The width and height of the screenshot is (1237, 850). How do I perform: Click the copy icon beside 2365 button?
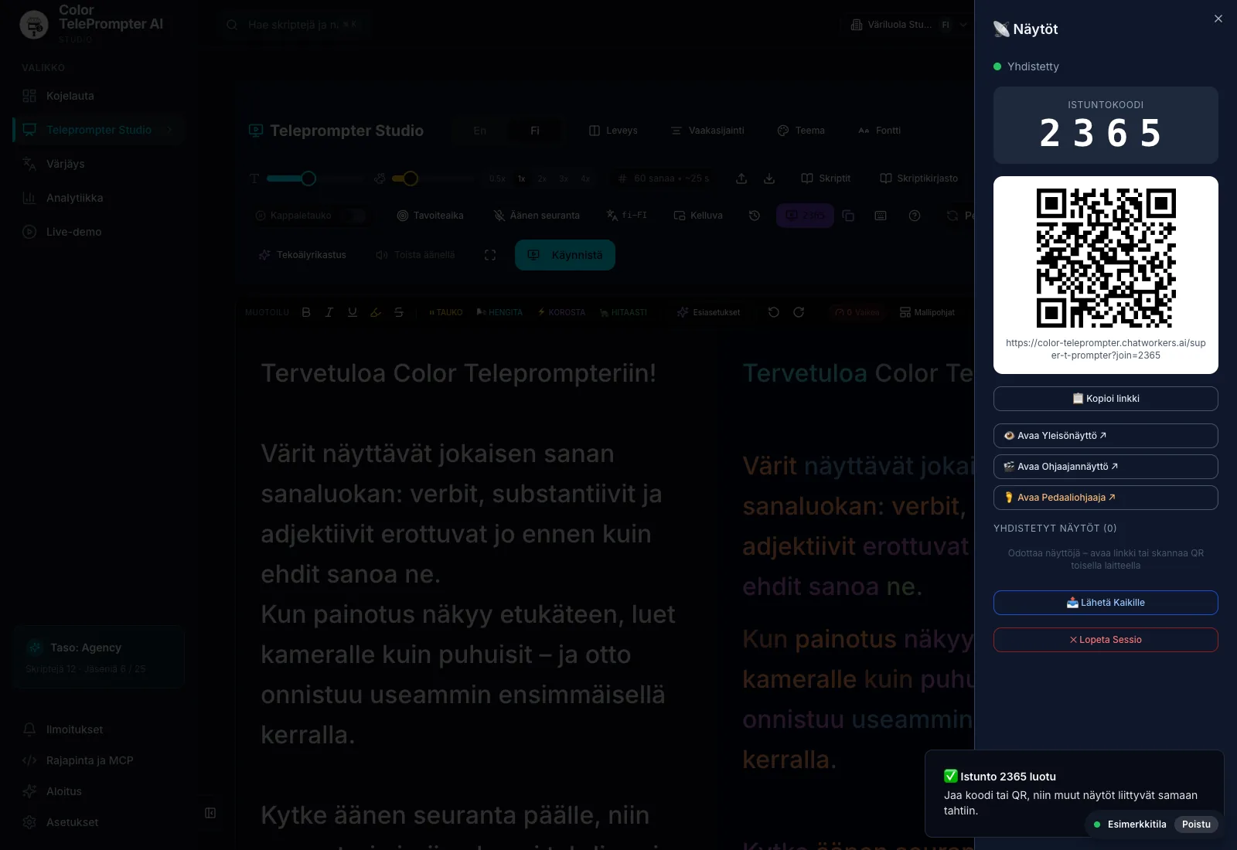[x=848, y=216]
